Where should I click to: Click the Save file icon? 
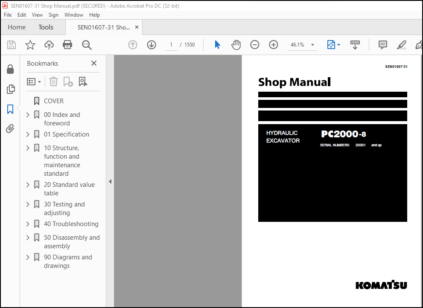(x=12, y=45)
